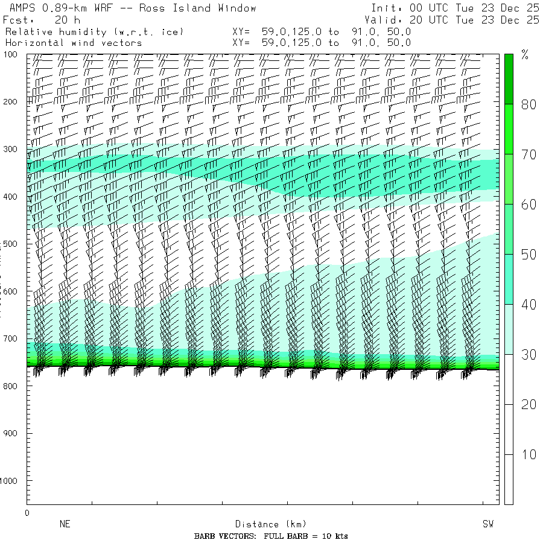
Task: Pick the turquoise 40–50 colorbar swatch
Action: 509,279
